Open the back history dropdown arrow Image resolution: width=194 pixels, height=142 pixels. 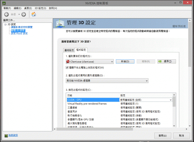(19, 14)
